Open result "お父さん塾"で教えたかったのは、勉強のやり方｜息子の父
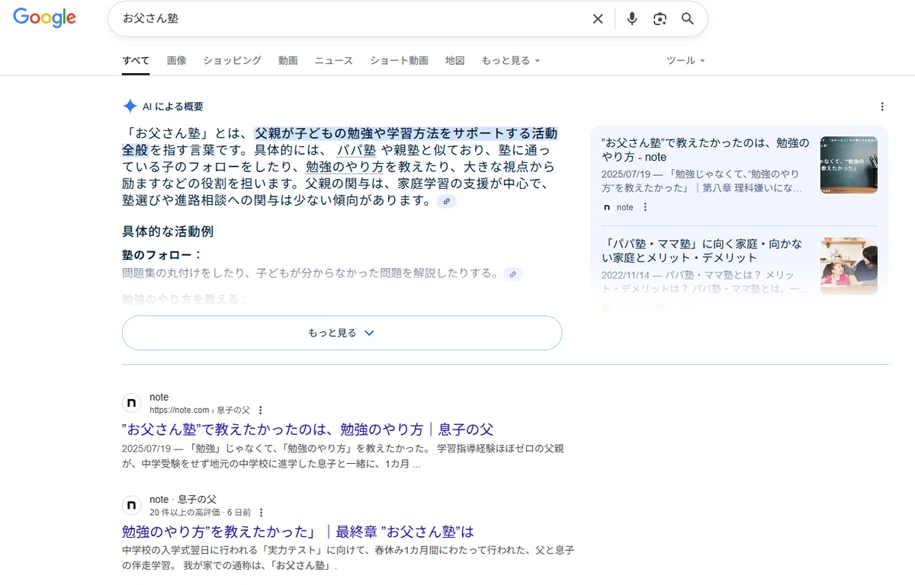915x585 pixels. click(307, 429)
